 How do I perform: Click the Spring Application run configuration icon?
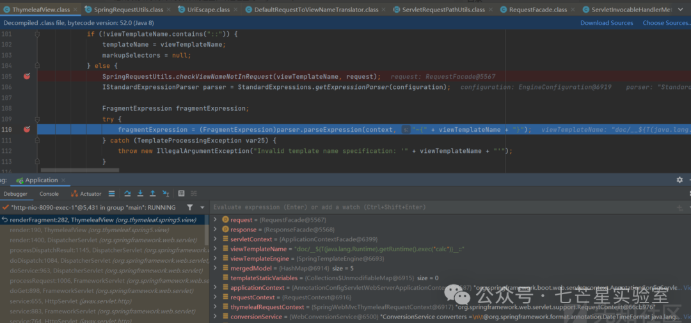tap(19, 180)
